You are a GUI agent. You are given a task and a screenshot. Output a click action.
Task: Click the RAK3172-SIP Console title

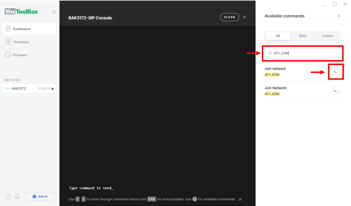90,18
